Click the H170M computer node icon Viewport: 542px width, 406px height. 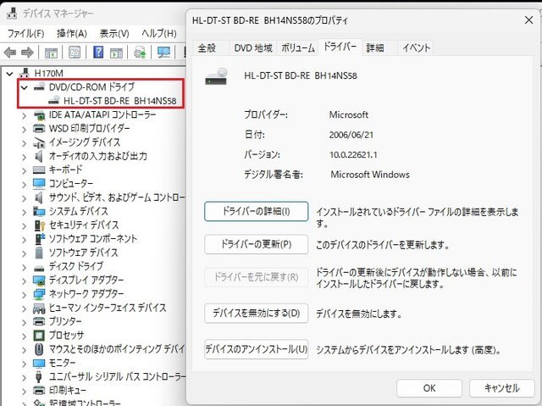click(25, 73)
